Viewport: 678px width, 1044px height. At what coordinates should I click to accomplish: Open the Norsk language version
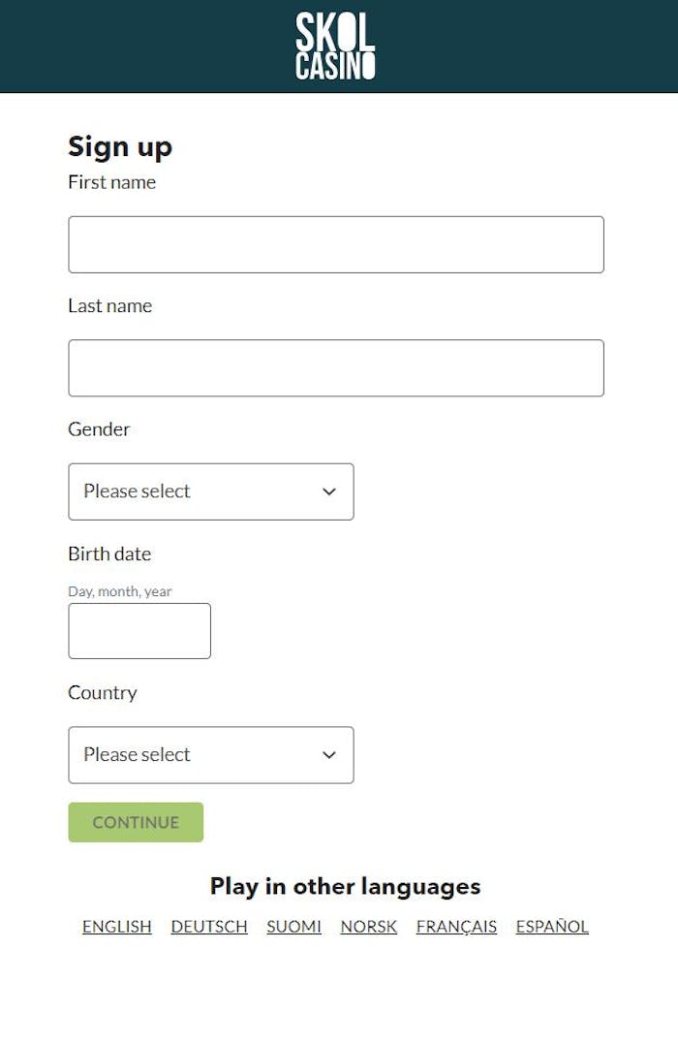(369, 927)
